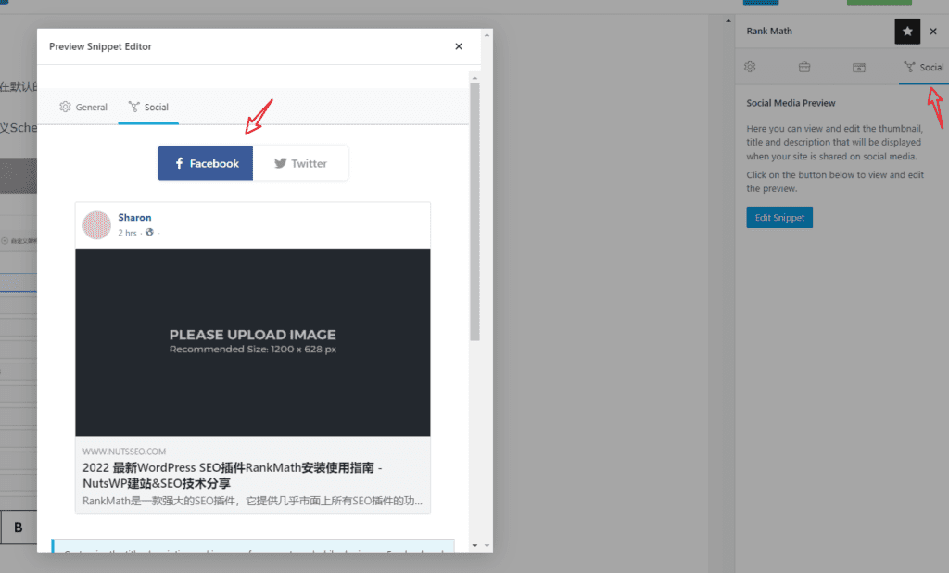Click the public globe icon under Sharon
This screenshot has width=949, height=573.
pos(149,233)
